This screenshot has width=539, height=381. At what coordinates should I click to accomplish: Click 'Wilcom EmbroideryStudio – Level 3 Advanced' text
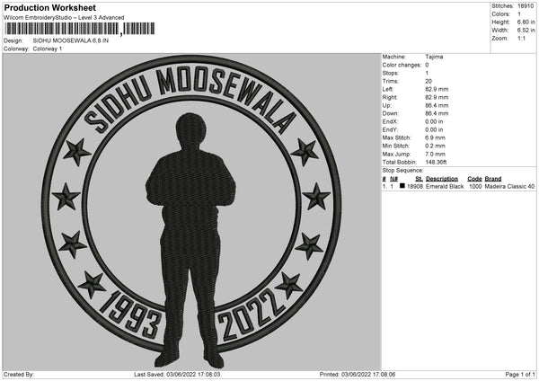pyautogui.click(x=64, y=18)
